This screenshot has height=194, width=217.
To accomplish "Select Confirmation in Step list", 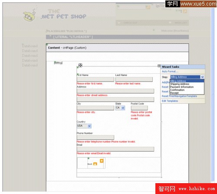I will tap(187, 90).
